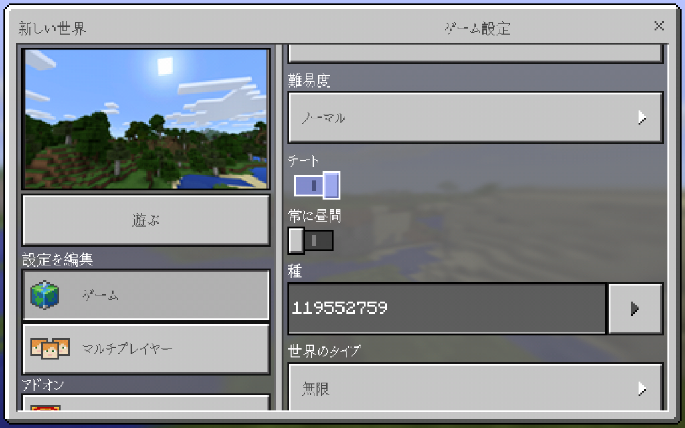Screen dimensions: 685x428
Task: Click the globe icon beside ゲーム
Action: click(x=45, y=295)
